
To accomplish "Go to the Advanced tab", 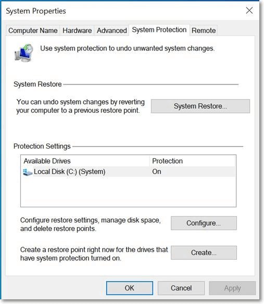I will (112, 31).
